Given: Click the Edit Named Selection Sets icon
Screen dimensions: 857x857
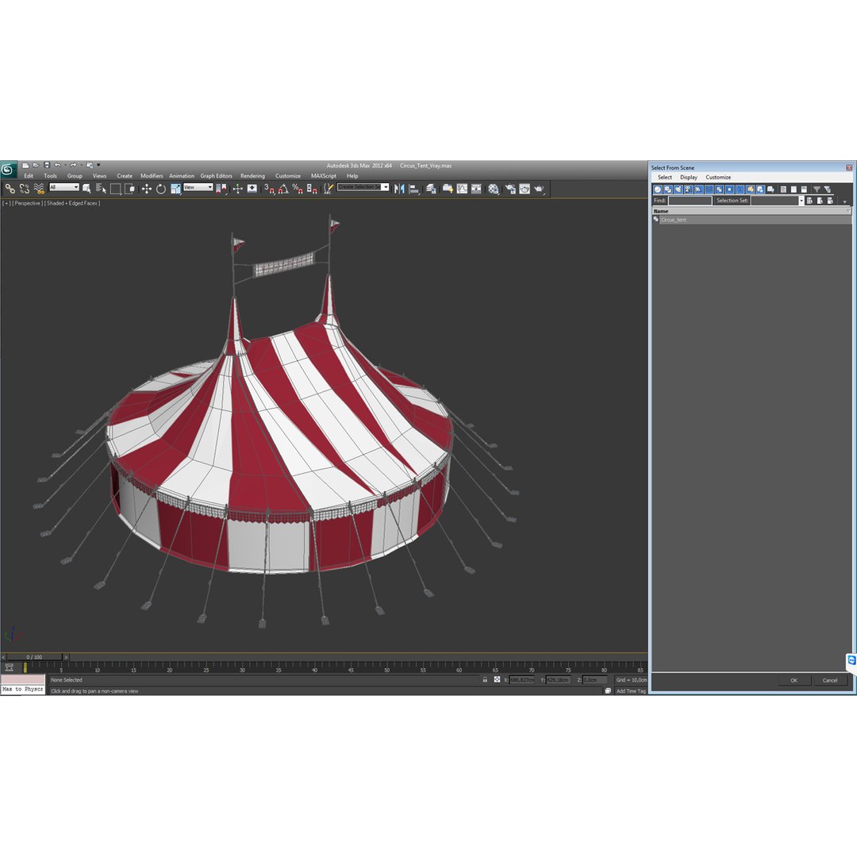Looking at the screenshot, I should pyautogui.click(x=328, y=189).
